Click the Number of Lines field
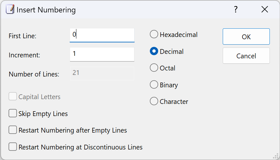 [102, 74]
